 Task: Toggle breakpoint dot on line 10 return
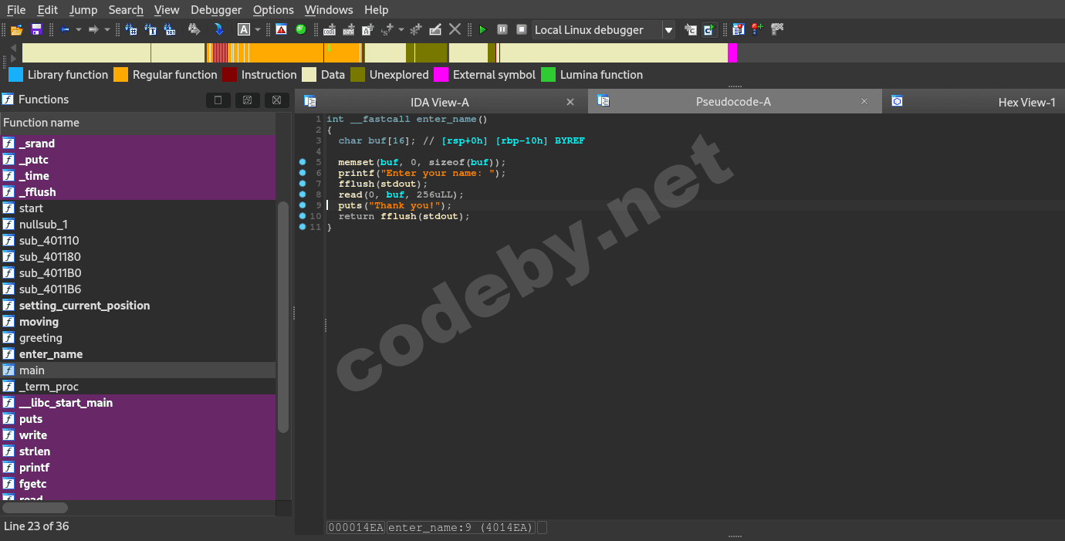[x=303, y=216]
